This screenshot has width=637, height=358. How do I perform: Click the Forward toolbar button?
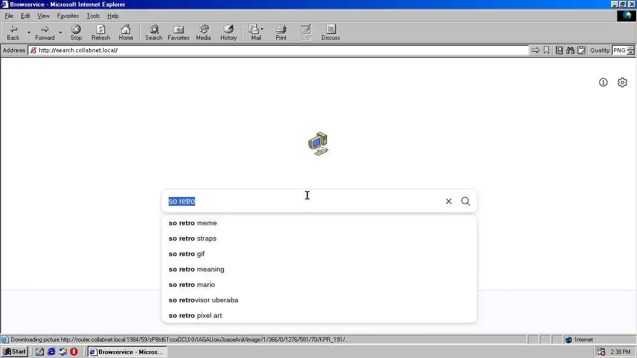pos(45,33)
